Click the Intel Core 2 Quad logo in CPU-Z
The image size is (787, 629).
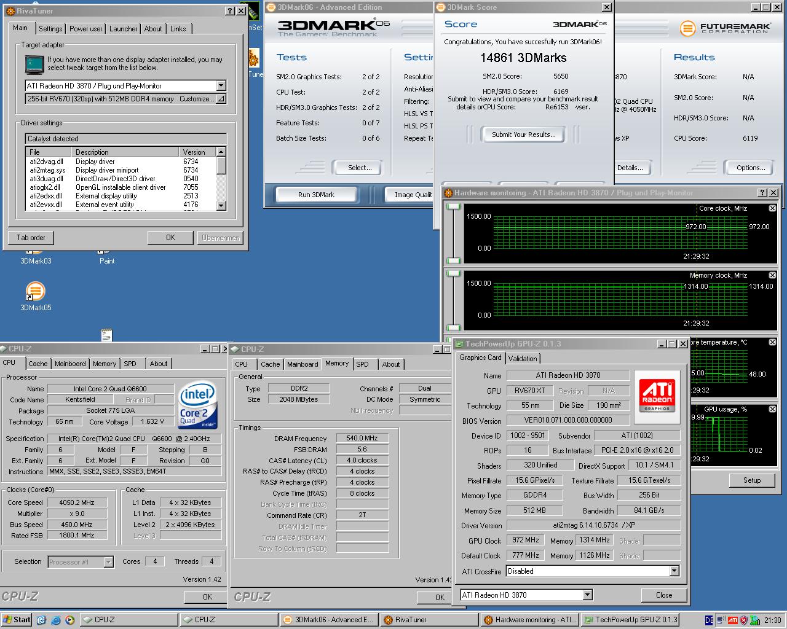coord(197,405)
